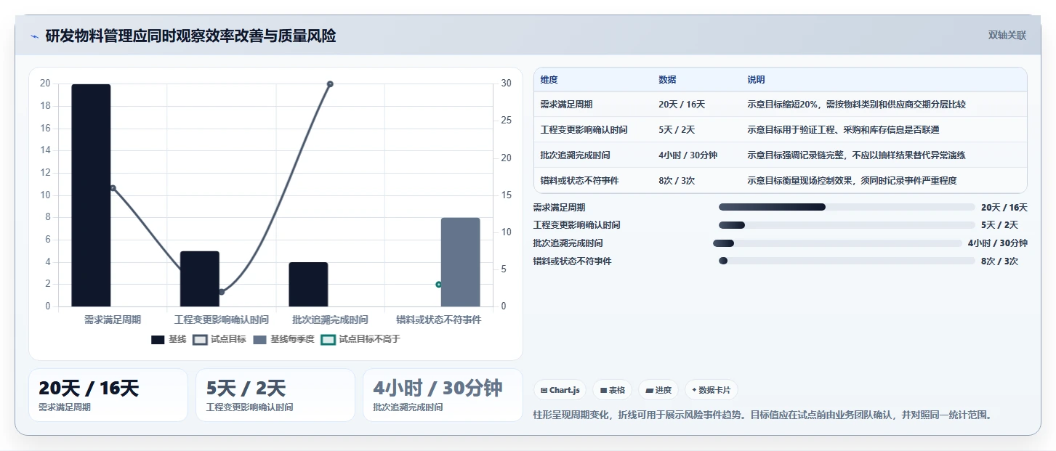
Task: Click the 表格 chip
Action: pyautogui.click(x=613, y=390)
